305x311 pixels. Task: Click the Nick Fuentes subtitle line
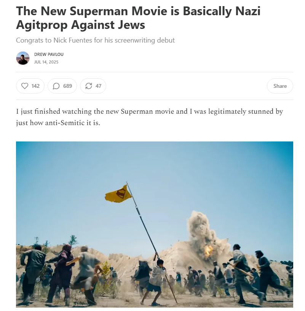pyautogui.click(x=95, y=40)
